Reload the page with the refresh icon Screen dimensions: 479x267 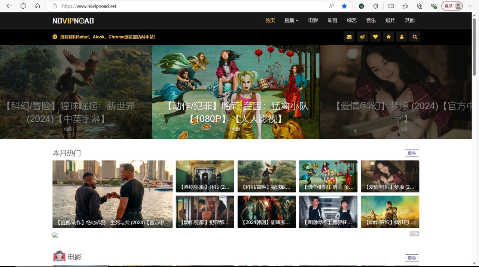click(23, 6)
